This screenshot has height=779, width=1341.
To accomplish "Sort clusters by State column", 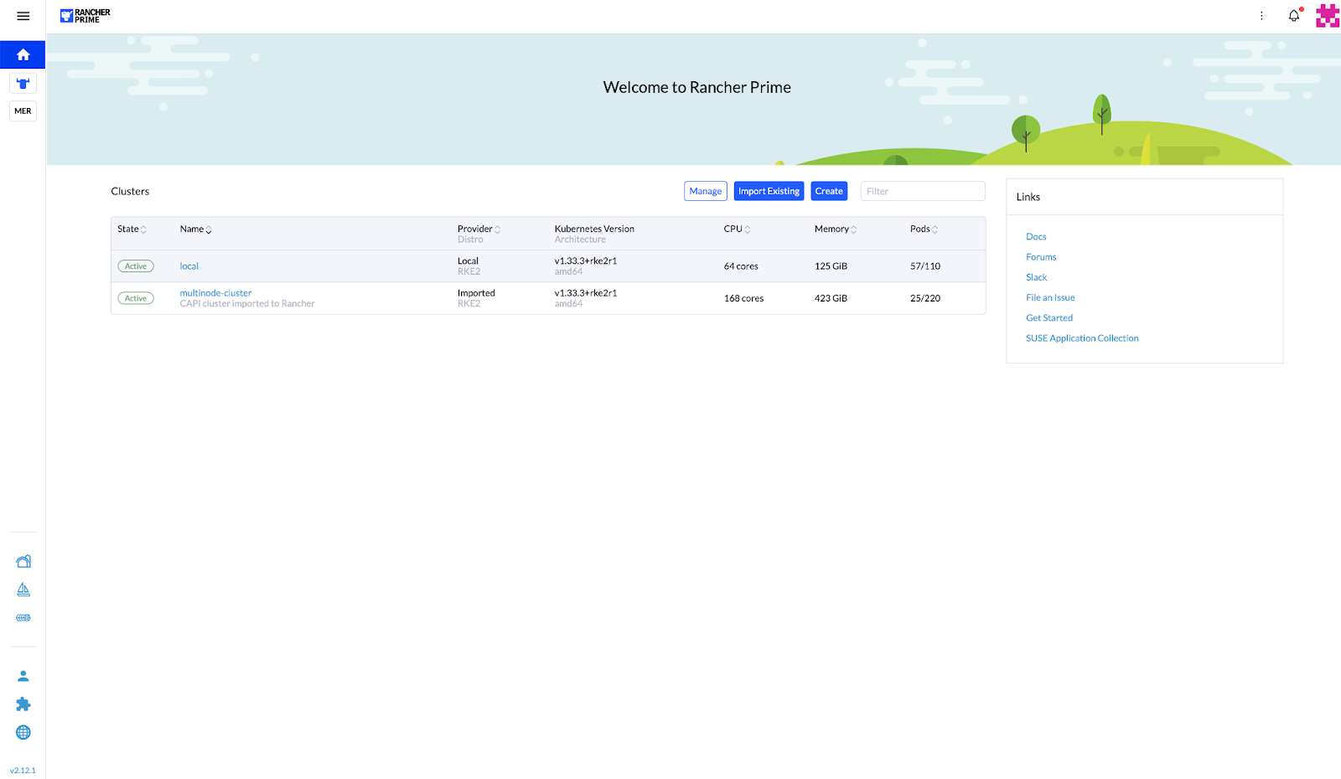I will [x=132, y=230].
